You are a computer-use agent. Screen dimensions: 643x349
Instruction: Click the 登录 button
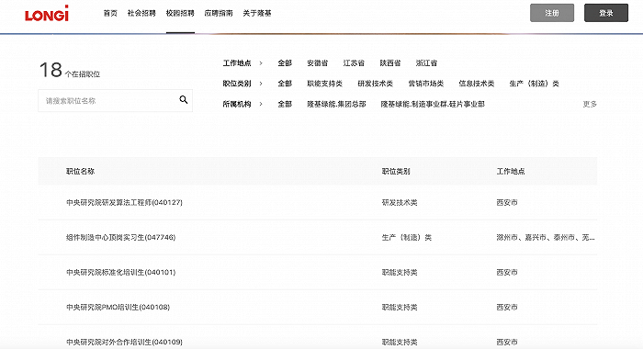pos(606,13)
